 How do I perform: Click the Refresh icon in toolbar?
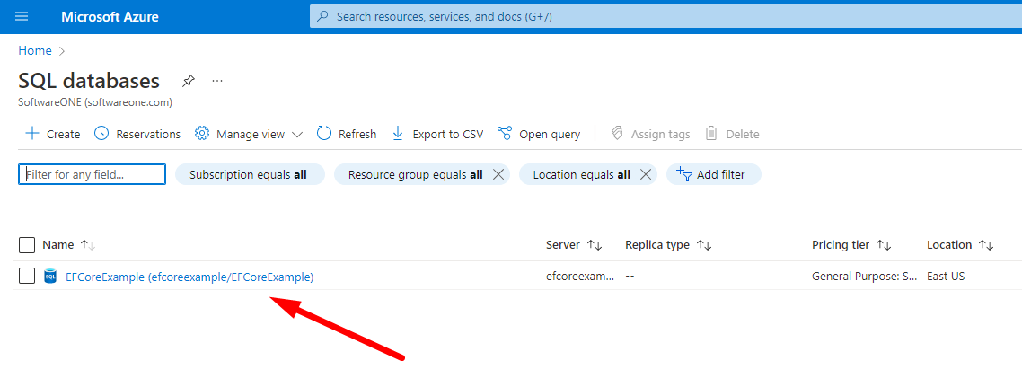point(324,134)
